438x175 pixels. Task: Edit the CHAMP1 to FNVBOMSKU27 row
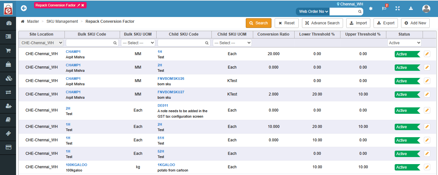tap(427, 94)
